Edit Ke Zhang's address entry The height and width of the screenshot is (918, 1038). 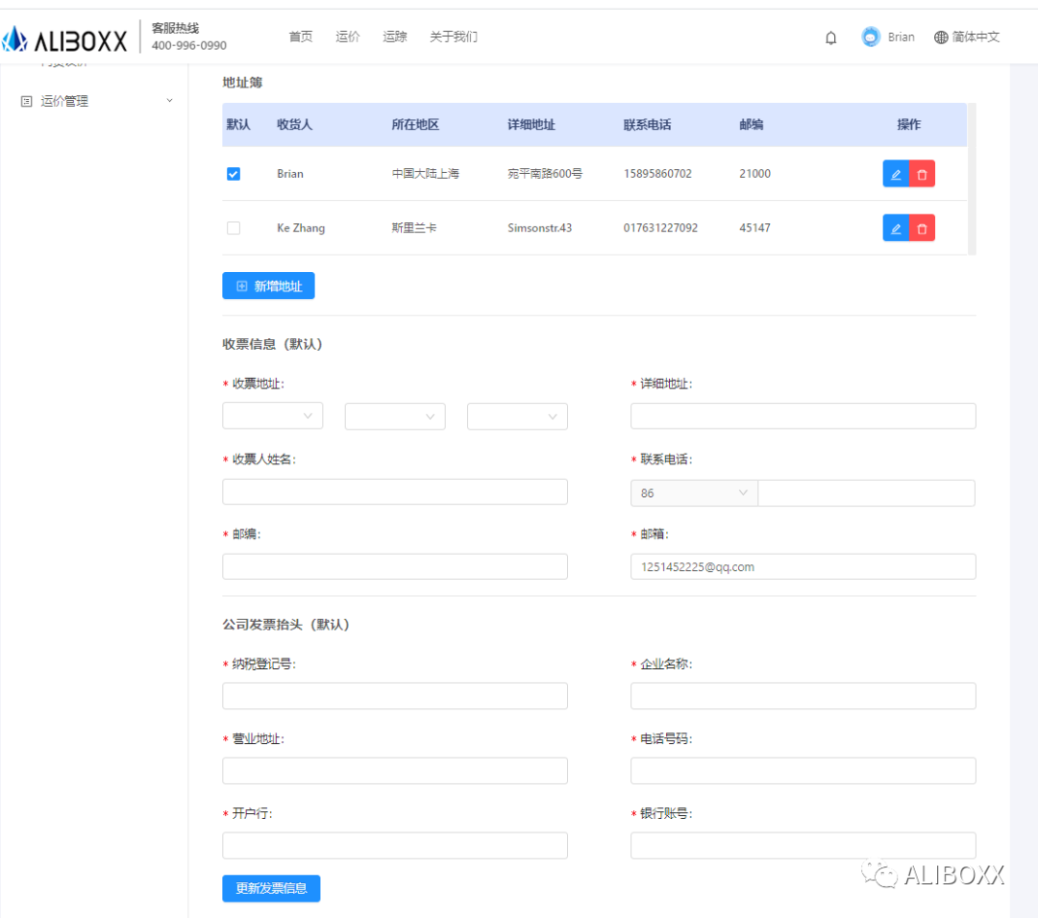[896, 228]
